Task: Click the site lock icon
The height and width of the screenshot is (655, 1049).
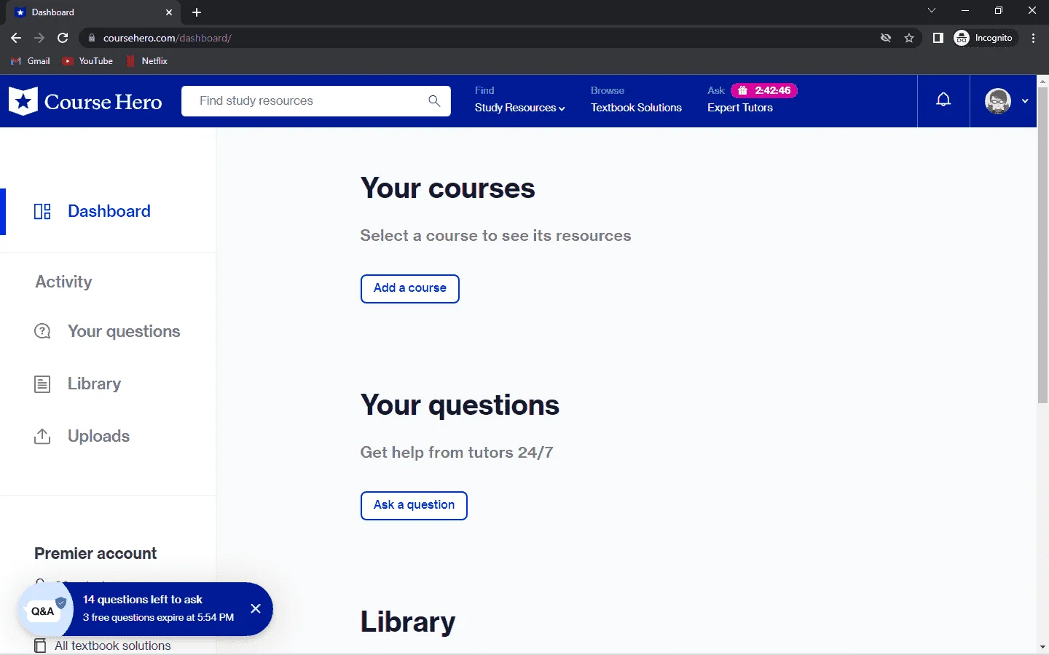Action: click(x=91, y=38)
